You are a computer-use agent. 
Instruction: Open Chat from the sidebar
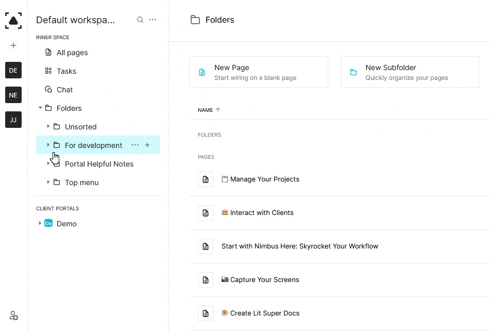coord(64,89)
